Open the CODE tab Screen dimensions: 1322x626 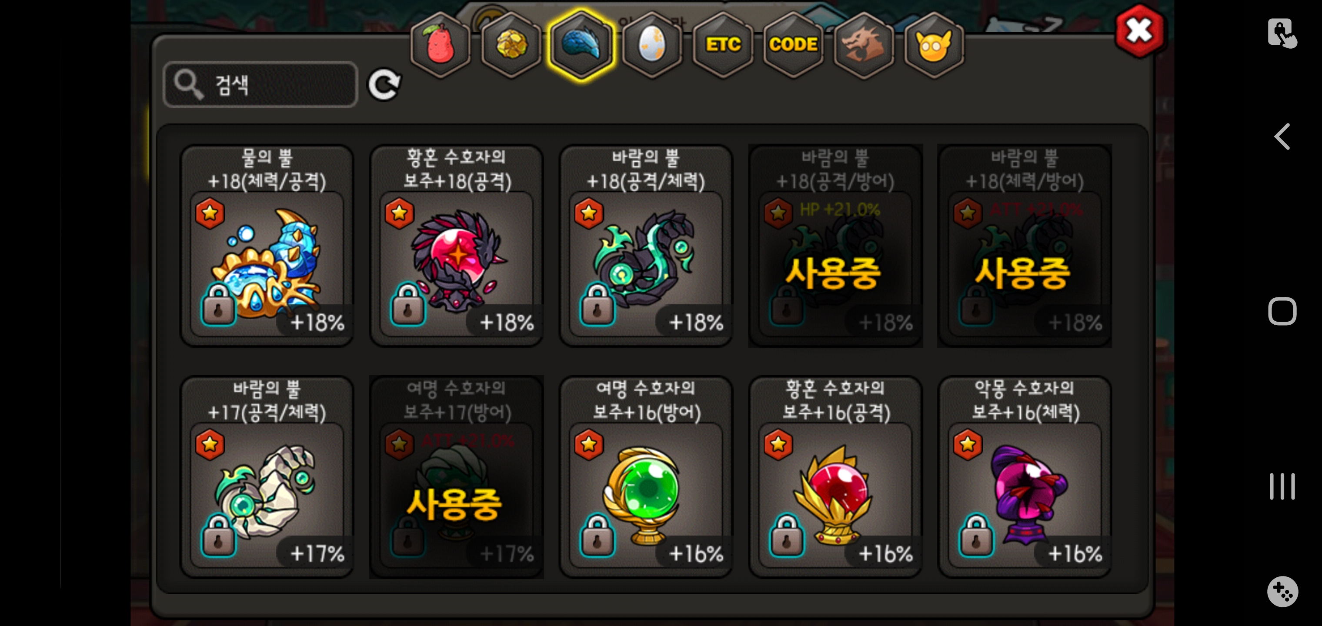(x=793, y=45)
